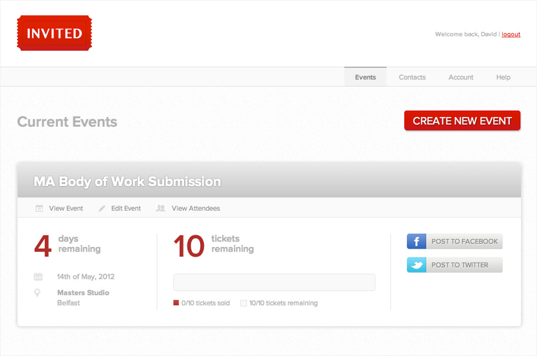Click the 10/10 tickets remaining text

click(283, 303)
